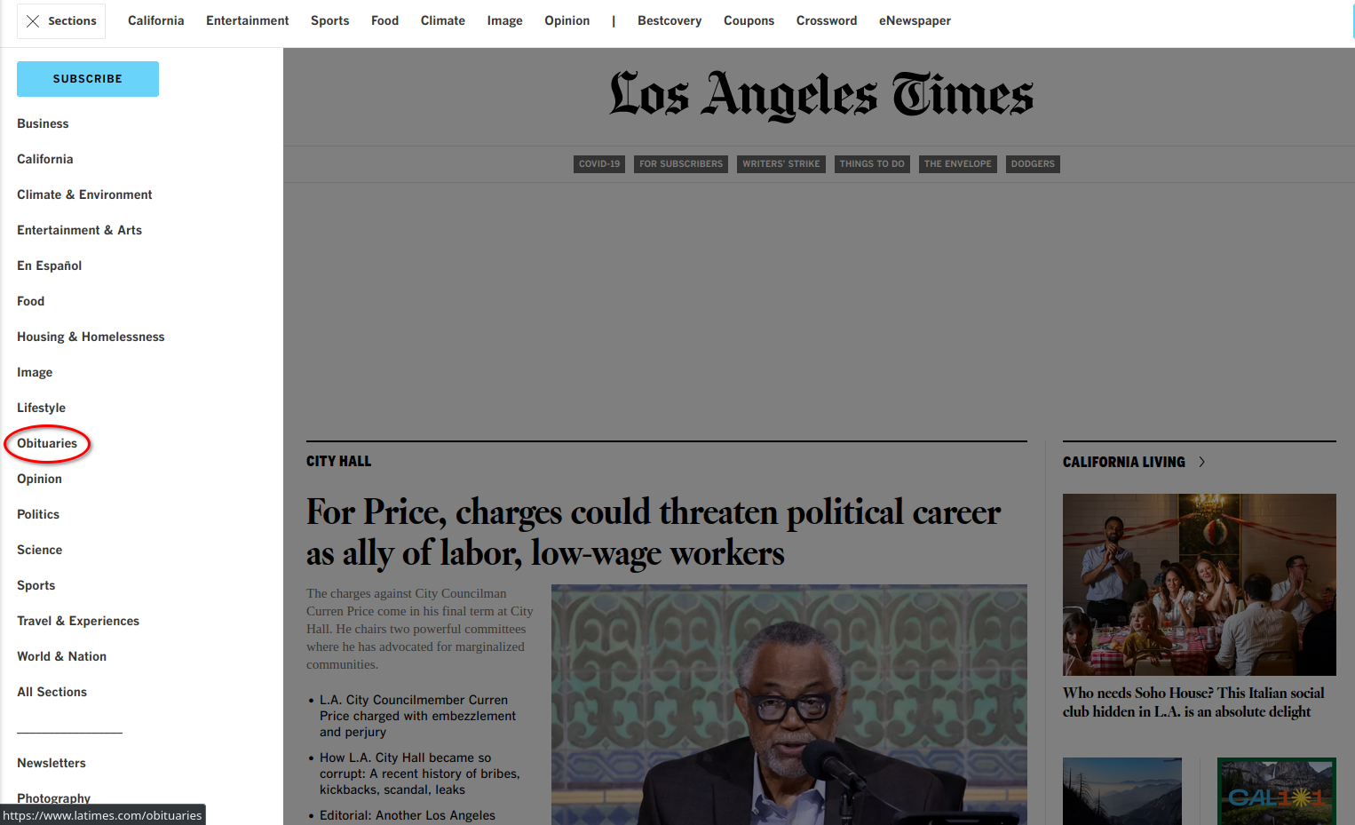The width and height of the screenshot is (1355, 825).
Task: Open City Hall section label
Action: click(x=339, y=462)
